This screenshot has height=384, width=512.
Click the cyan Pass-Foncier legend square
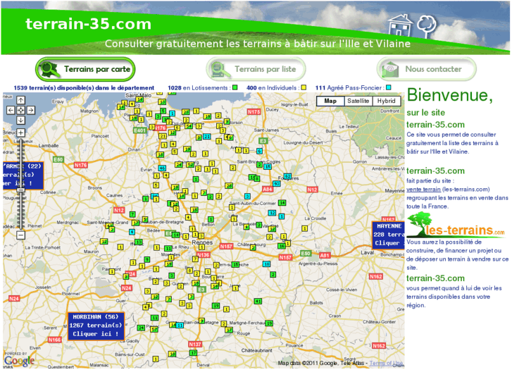388,87
